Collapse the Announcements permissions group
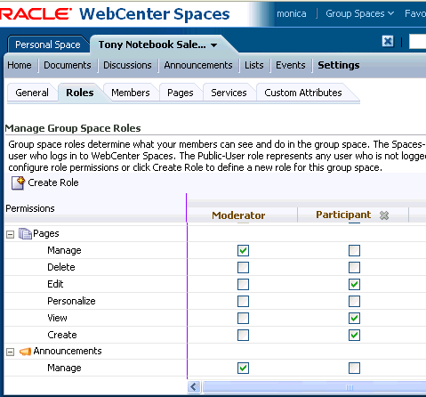This screenshot has height=397, width=426. coord(10,352)
